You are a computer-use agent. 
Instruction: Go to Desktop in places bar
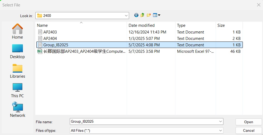pyautogui.click(x=18, y=51)
